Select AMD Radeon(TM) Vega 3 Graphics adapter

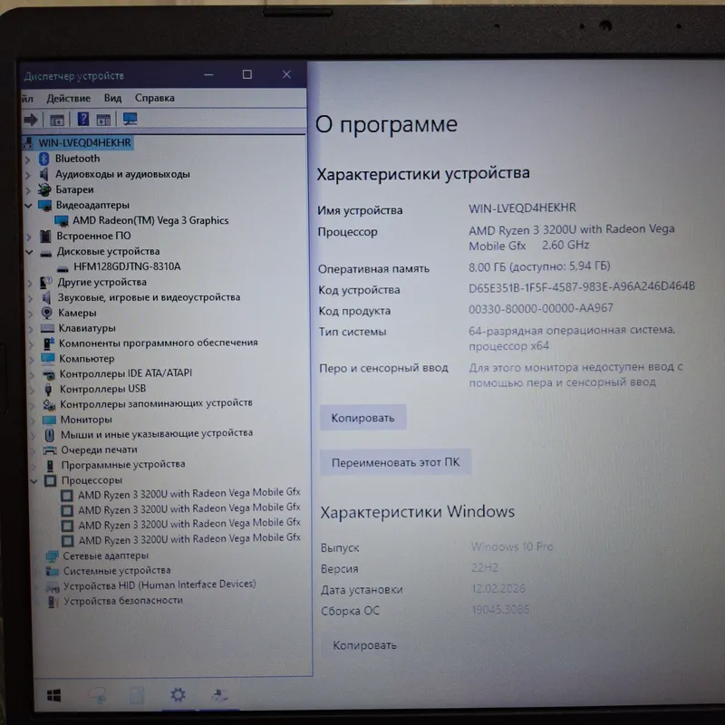[x=150, y=220]
